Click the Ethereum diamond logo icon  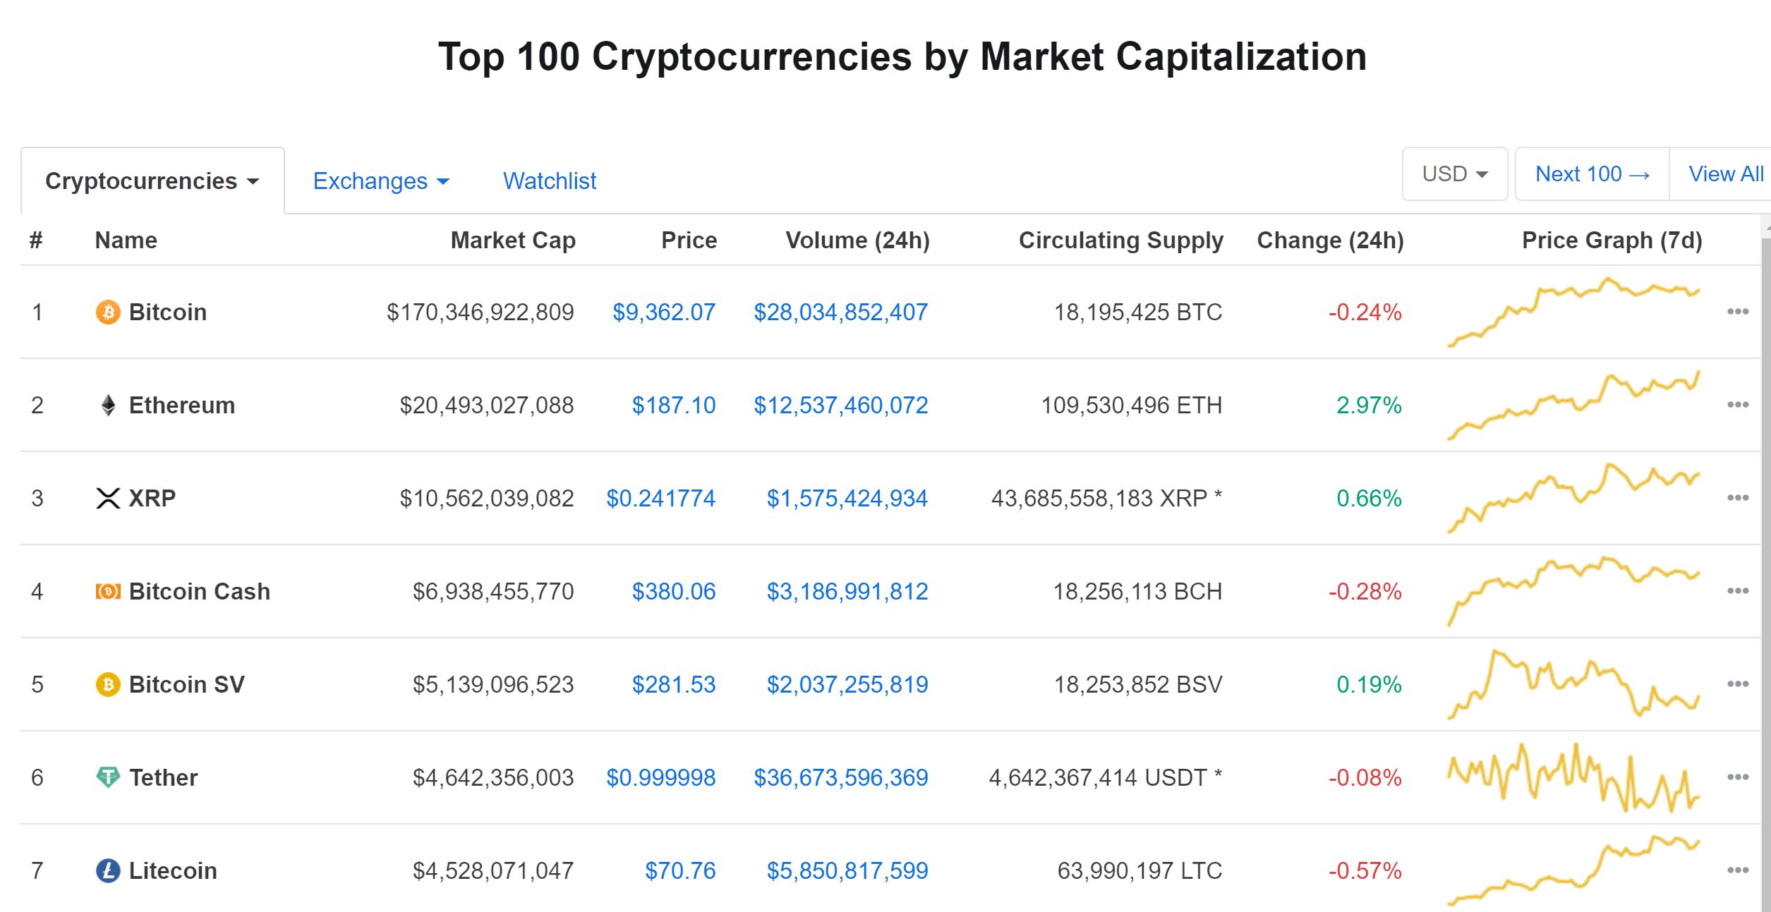108,405
